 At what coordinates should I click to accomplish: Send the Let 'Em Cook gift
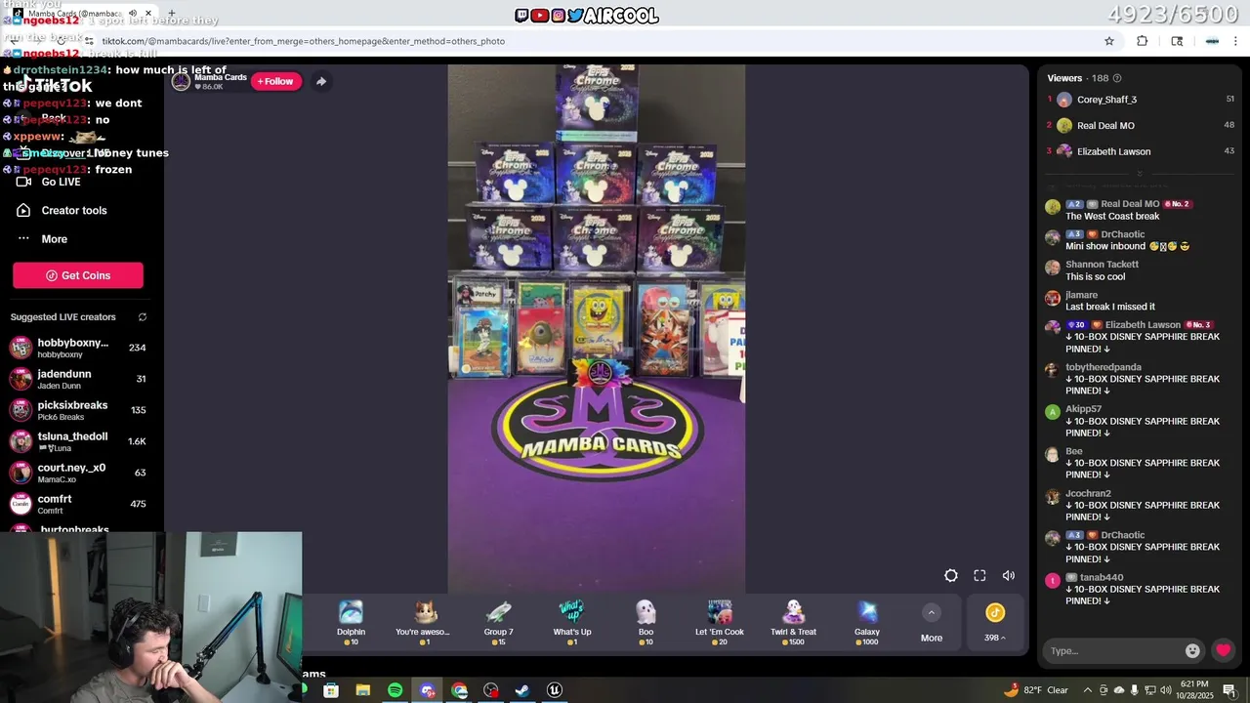point(720,622)
